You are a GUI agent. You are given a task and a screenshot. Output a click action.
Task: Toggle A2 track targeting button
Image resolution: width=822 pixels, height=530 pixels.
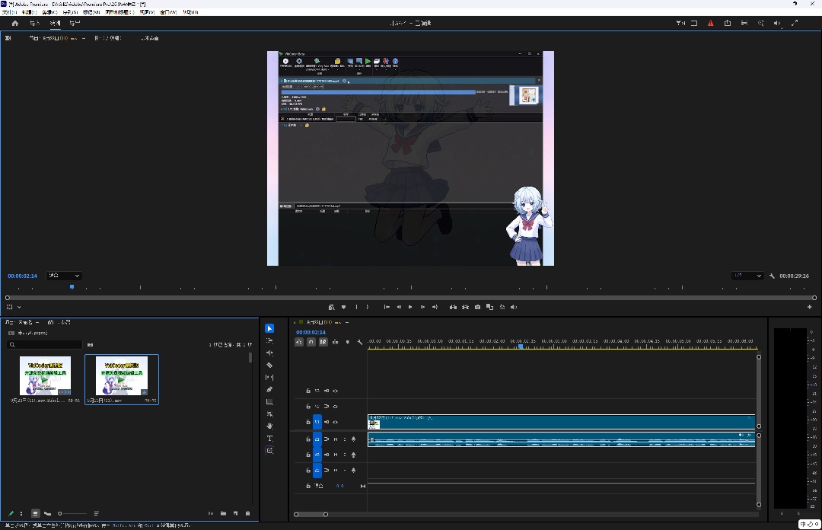coord(317,455)
